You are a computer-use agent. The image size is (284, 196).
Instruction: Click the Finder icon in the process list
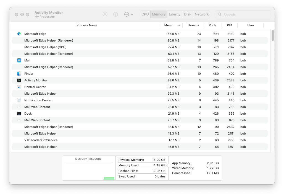click(x=19, y=74)
